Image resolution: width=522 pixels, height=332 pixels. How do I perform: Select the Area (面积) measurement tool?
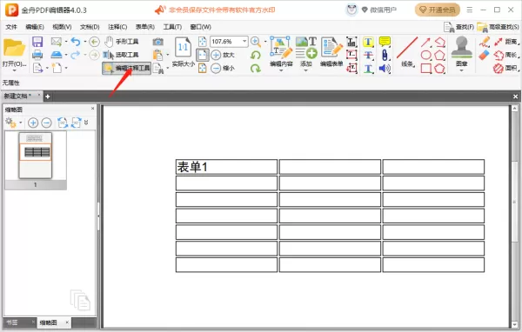[x=506, y=68]
